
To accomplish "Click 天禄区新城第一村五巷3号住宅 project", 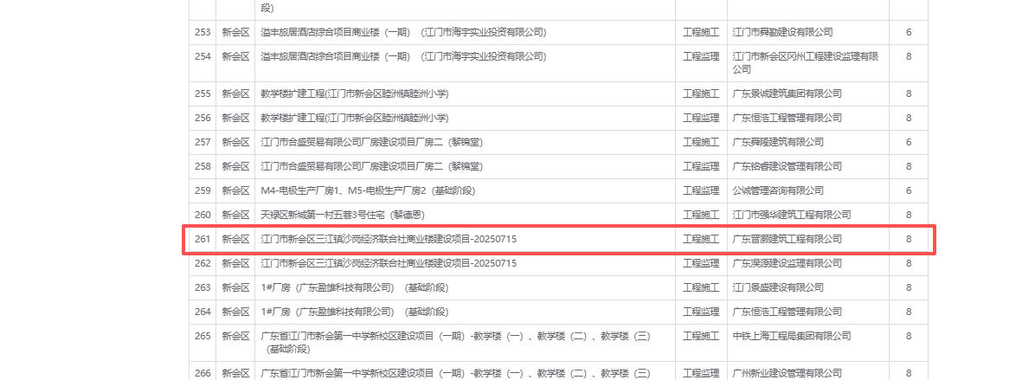I will (355, 215).
